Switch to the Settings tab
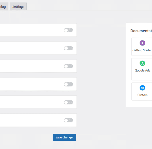The height and width of the screenshot is (149, 152). pos(18,7)
